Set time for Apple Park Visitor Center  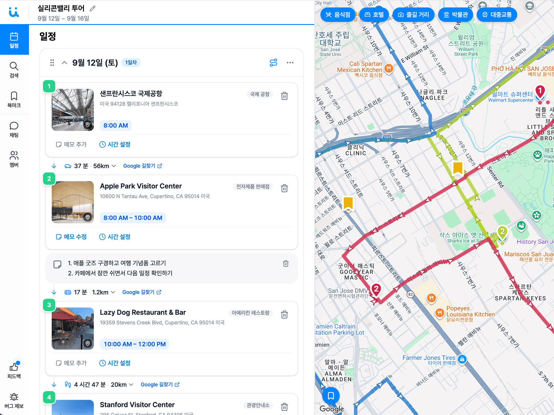[x=115, y=237]
